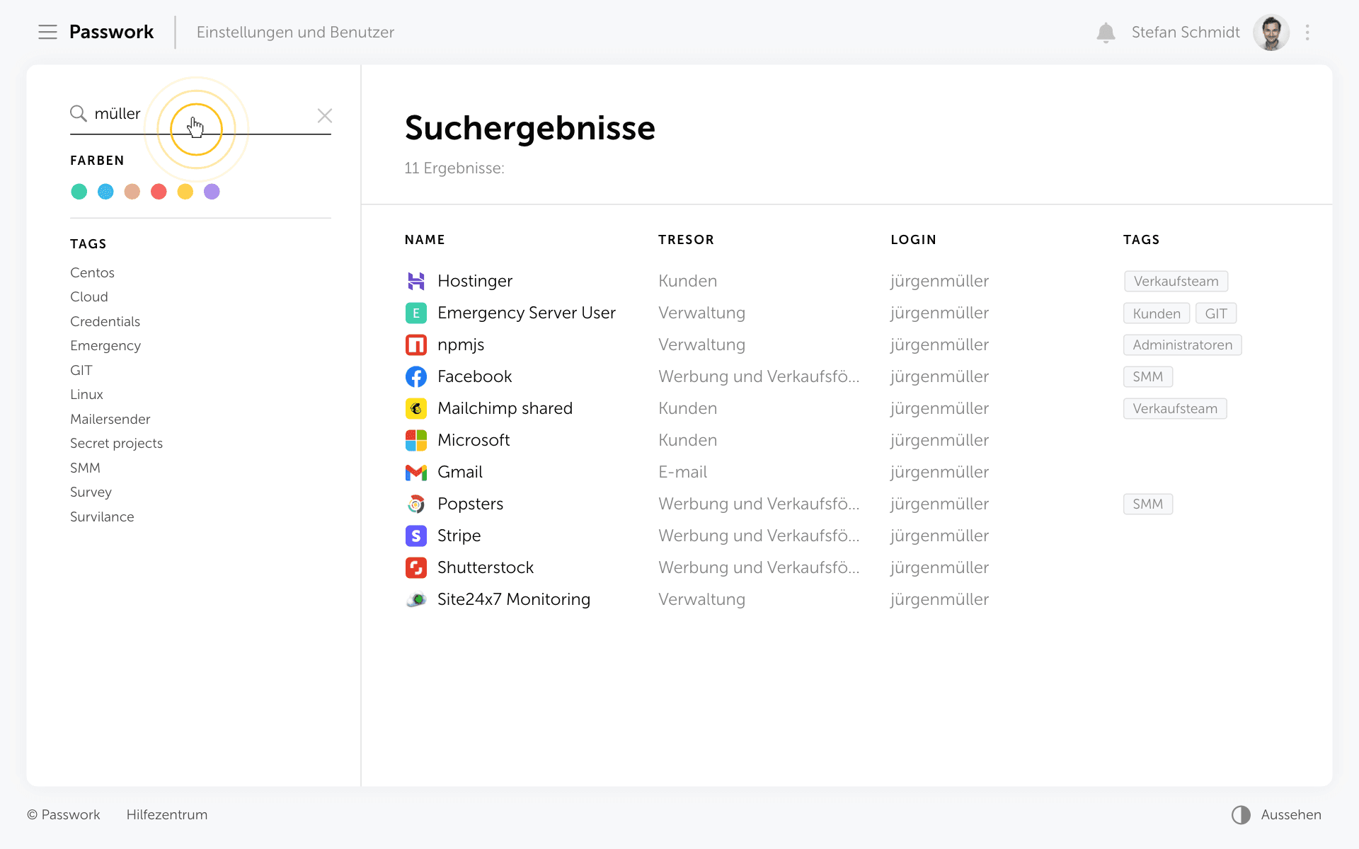Open the Facebook entry
The width and height of the screenshot is (1359, 849).
pyautogui.click(x=474, y=376)
